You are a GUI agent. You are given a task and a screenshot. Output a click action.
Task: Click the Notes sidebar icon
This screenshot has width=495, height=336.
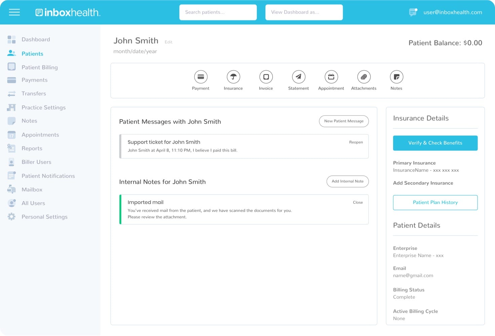point(11,121)
